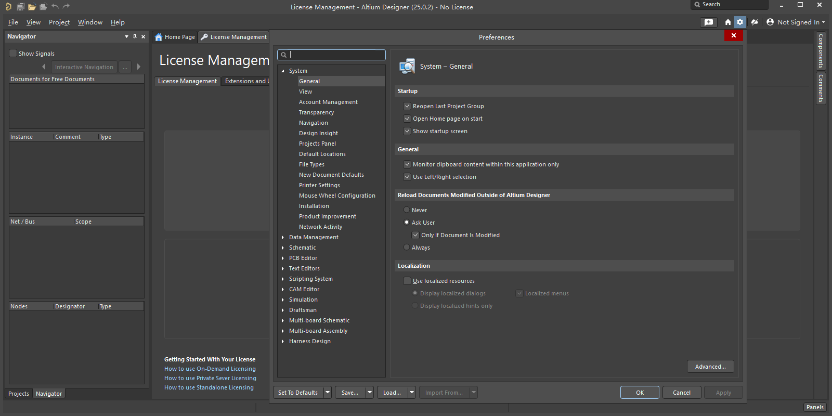This screenshot has height=416, width=832.
Task: Click the Save All documents toolbar icon
Action: [x=20, y=7]
